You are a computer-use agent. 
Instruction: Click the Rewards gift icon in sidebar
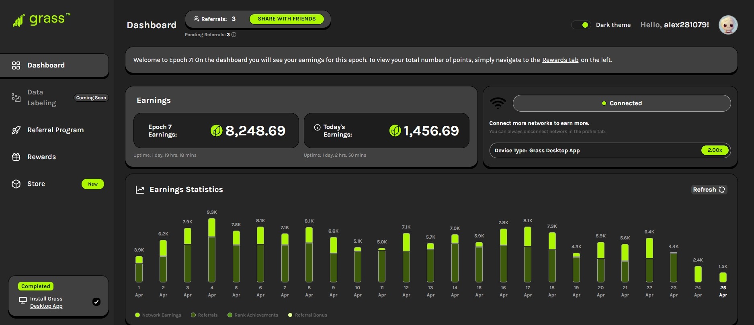point(16,157)
